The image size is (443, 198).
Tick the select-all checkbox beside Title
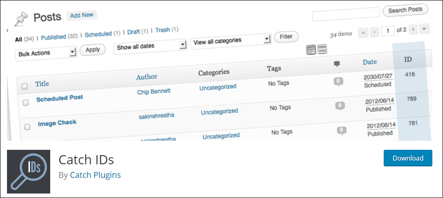tap(24, 86)
